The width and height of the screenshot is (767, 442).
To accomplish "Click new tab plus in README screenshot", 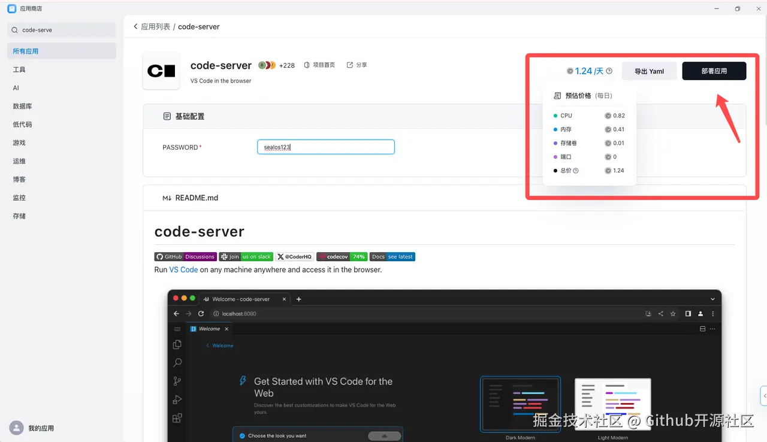I will tap(299, 299).
